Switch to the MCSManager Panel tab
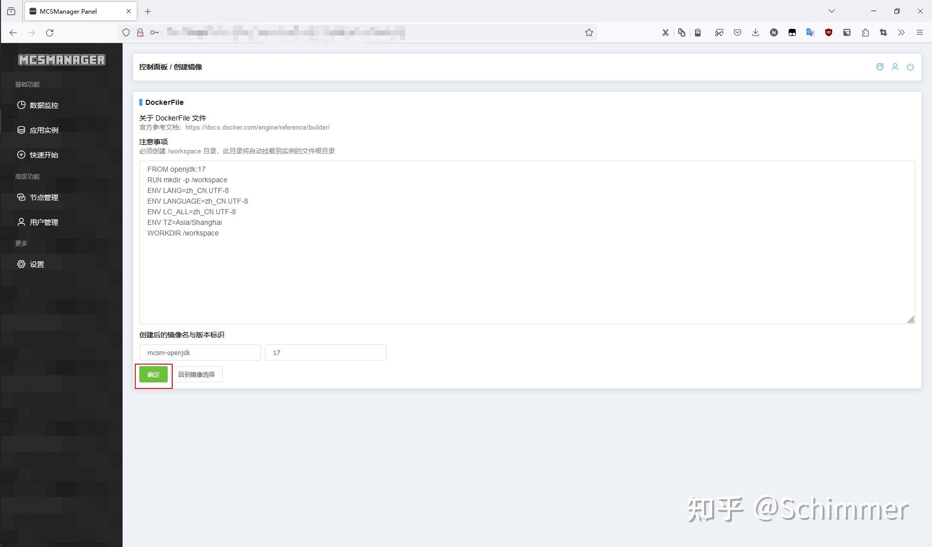This screenshot has width=932, height=547. (x=71, y=11)
